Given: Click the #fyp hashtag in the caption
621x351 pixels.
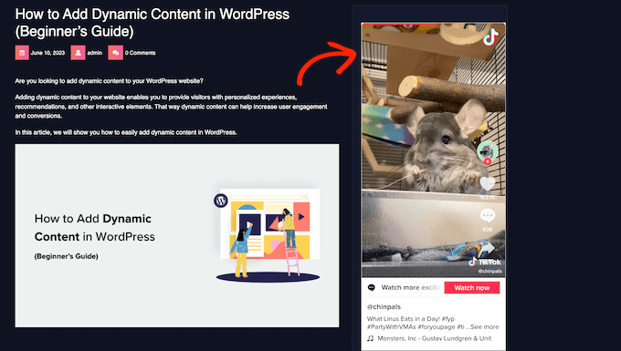Looking at the screenshot, I should [x=447, y=318].
